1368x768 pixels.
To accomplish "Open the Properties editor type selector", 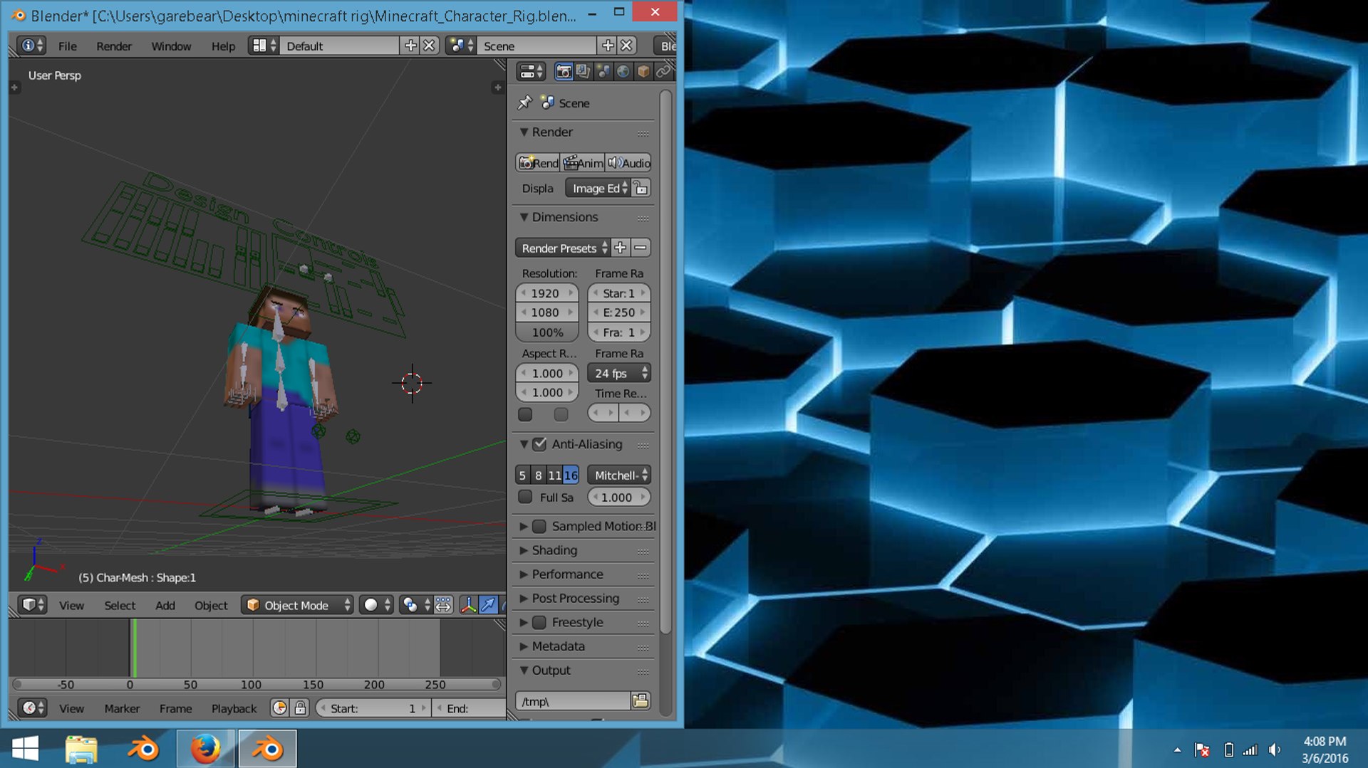I will click(531, 71).
